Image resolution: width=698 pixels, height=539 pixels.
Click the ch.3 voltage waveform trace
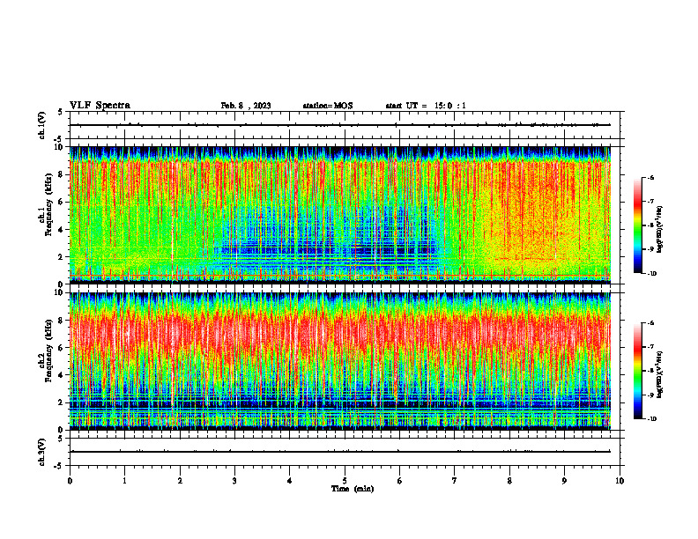click(339, 452)
